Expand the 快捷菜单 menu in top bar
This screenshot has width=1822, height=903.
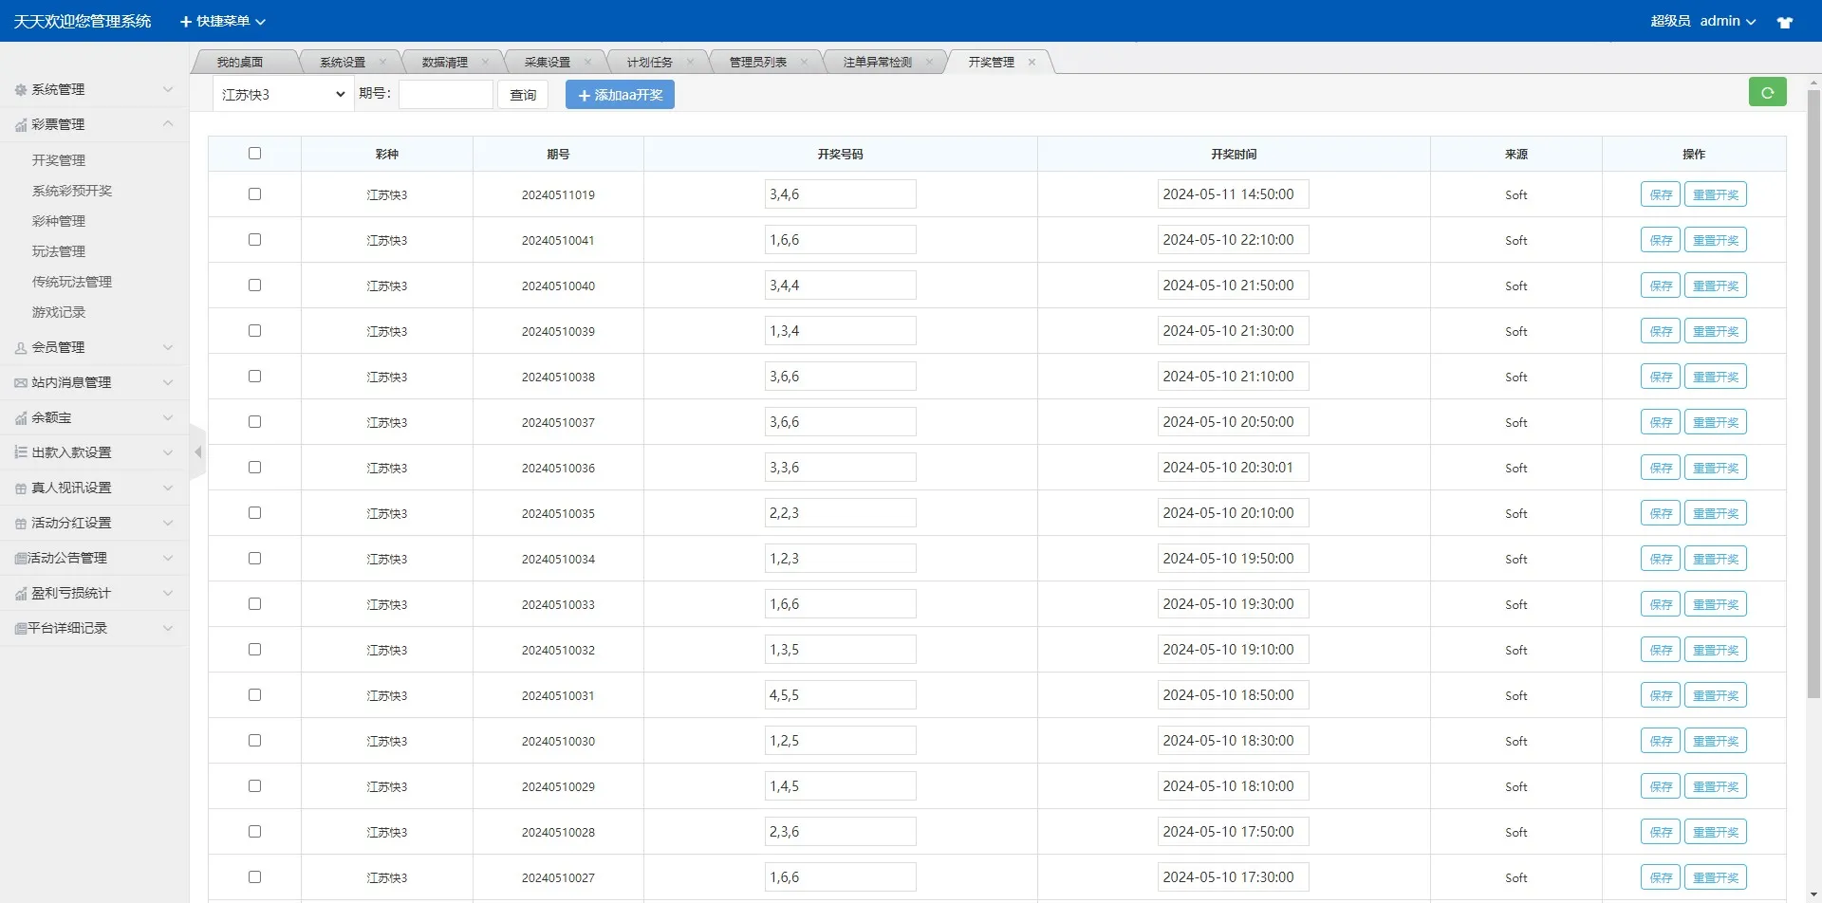(222, 21)
